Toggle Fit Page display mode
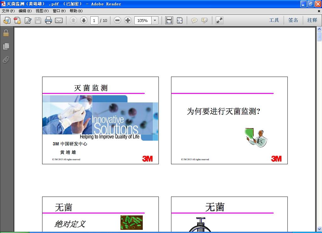The image size is (322, 233). (x=180, y=20)
